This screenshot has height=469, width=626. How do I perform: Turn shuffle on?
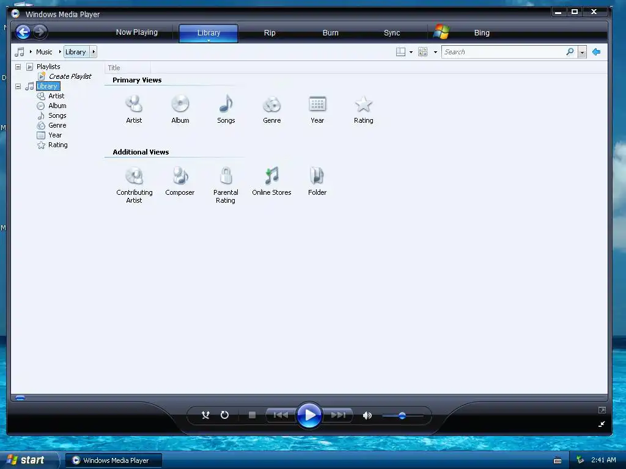pos(205,415)
